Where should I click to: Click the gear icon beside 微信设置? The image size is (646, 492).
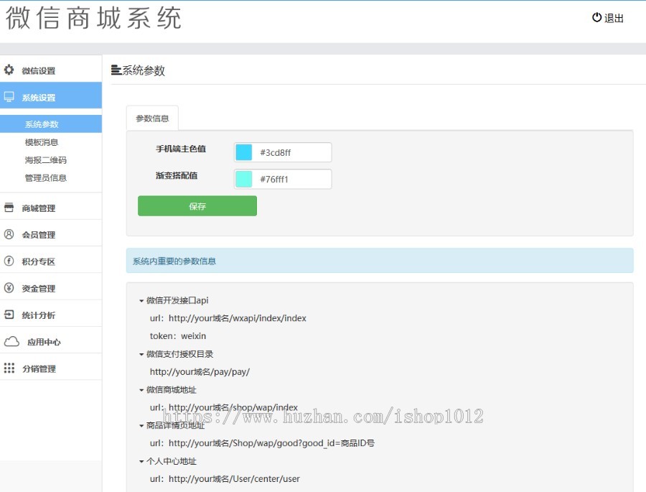(x=9, y=70)
